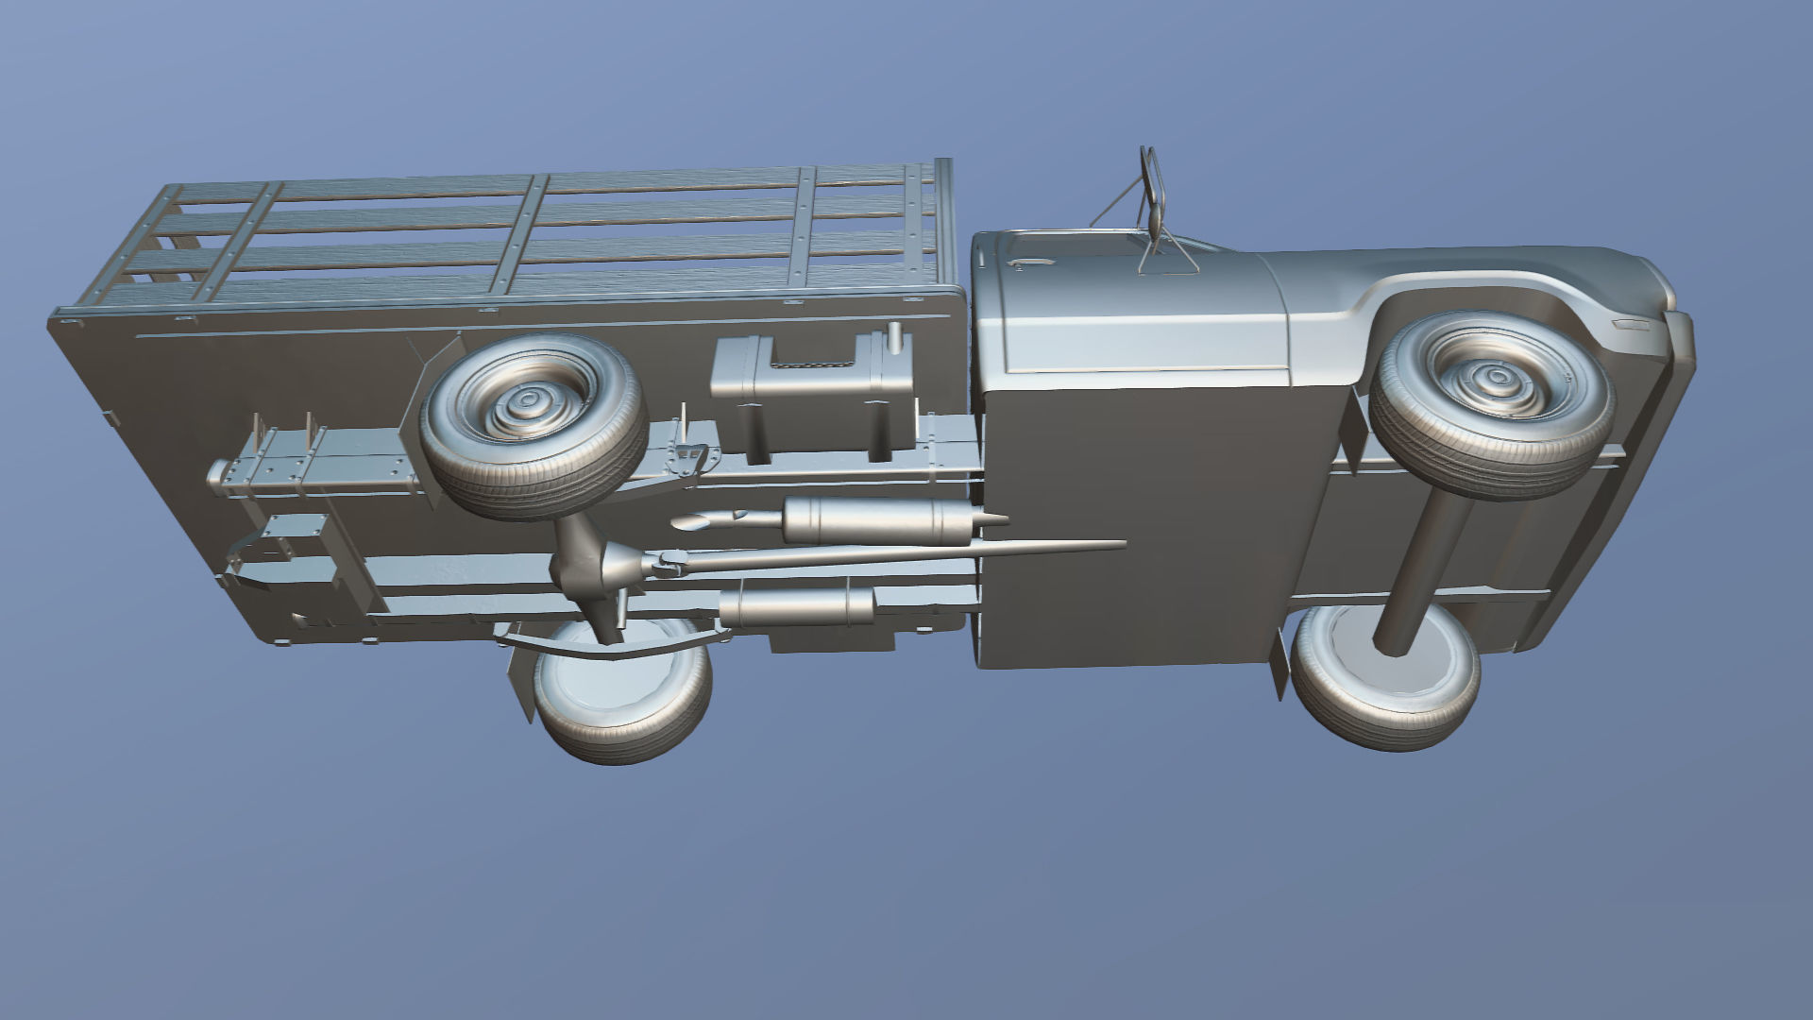
Task: Click the lower front tire
Action: point(1384,676)
